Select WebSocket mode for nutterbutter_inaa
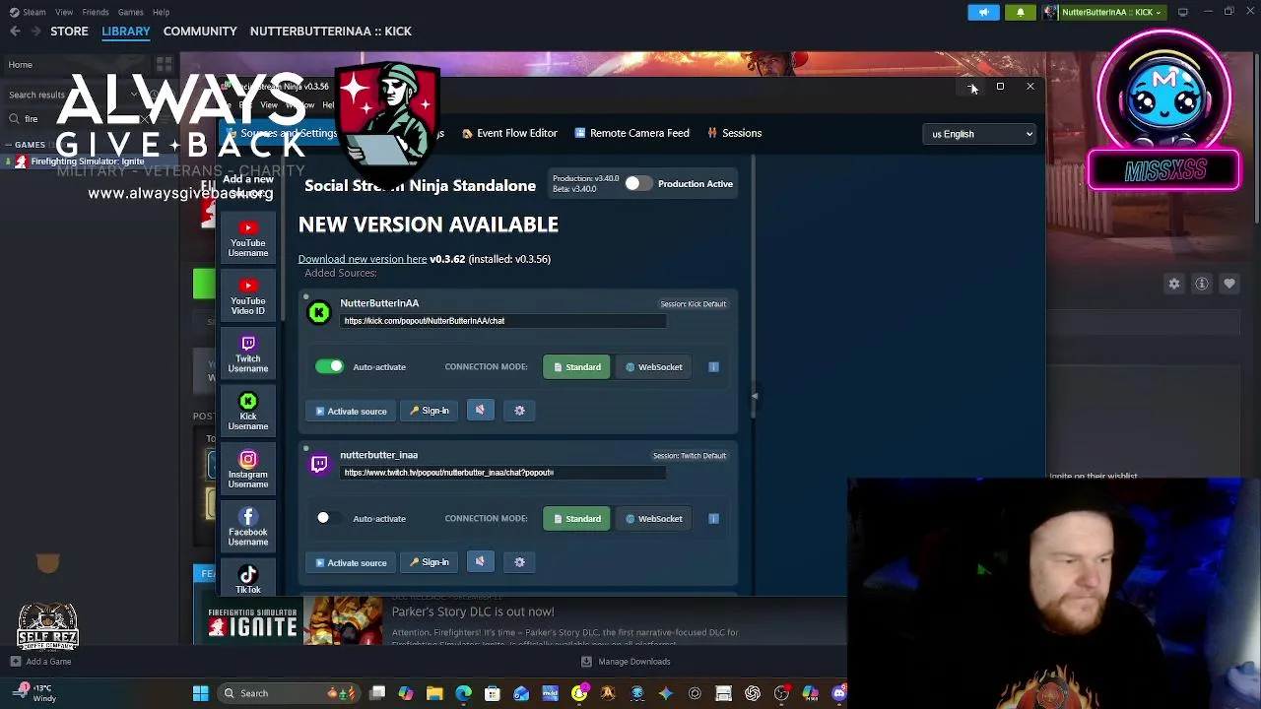The width and height of the screenshot is (1261, 709). (653, 519)
